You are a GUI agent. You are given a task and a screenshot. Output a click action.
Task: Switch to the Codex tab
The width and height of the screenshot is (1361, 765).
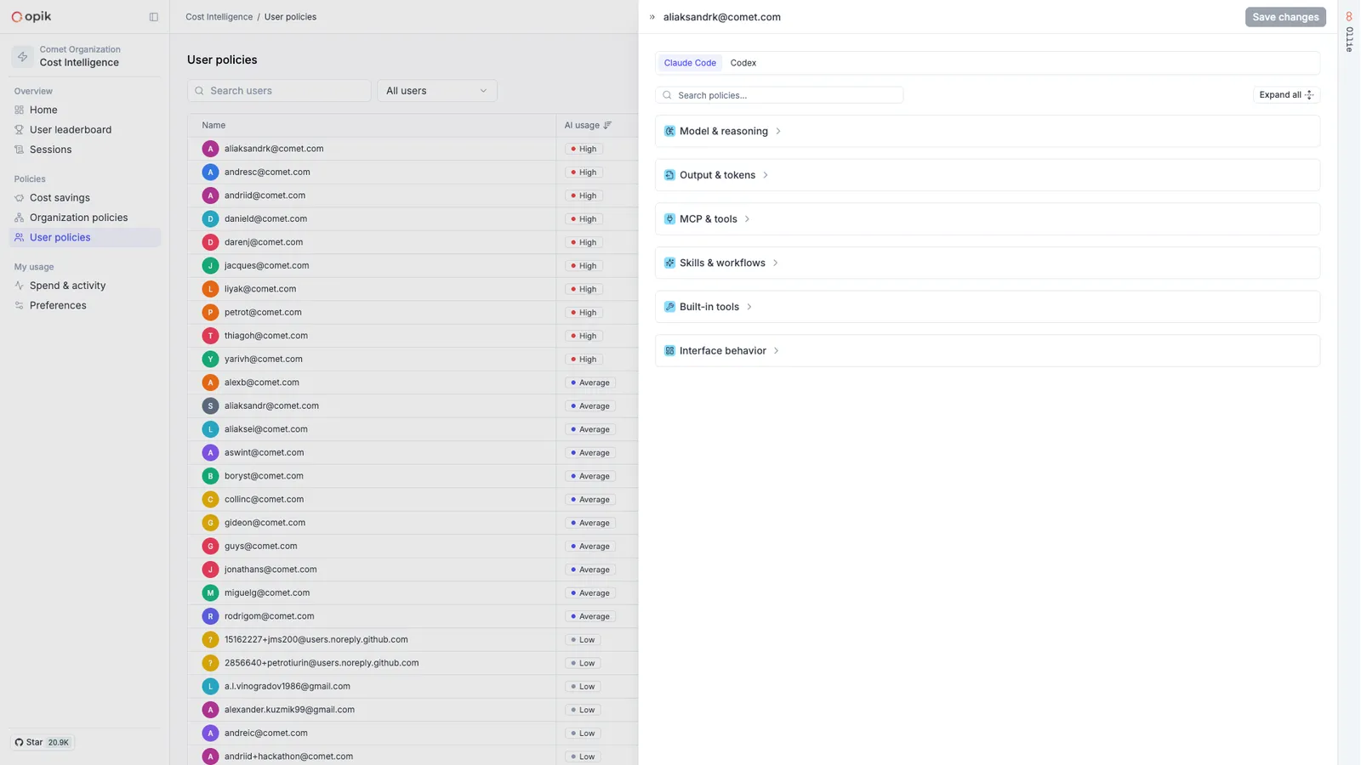(x=743, y=63)
